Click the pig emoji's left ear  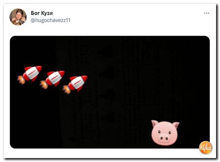pyautogui.click(x=155, y=123)
